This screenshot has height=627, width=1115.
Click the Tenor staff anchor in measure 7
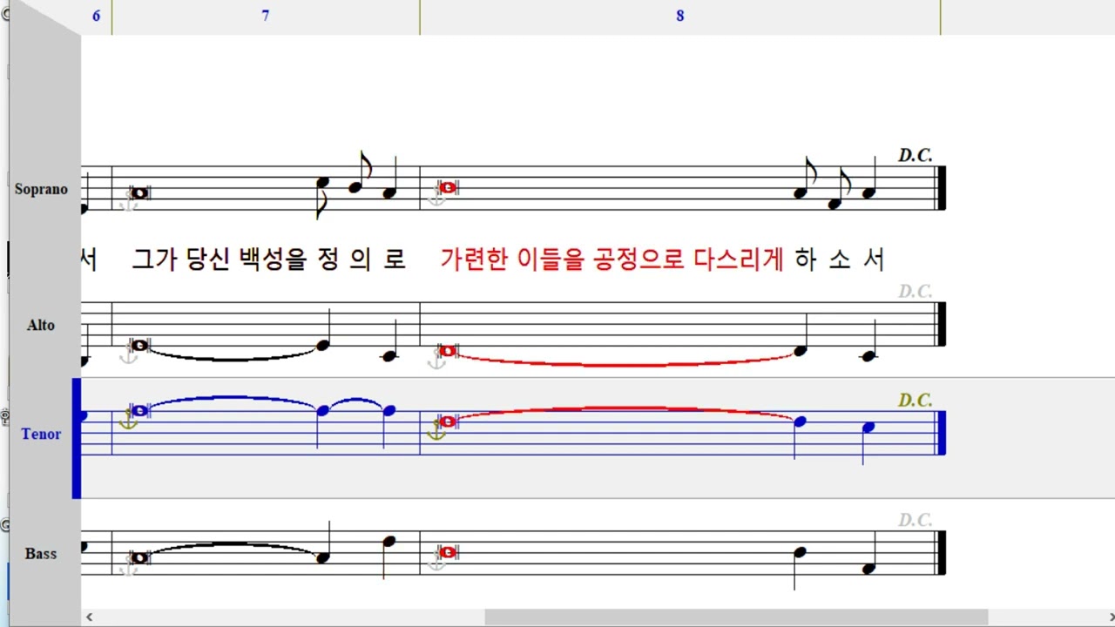click(x=128, y=420)
